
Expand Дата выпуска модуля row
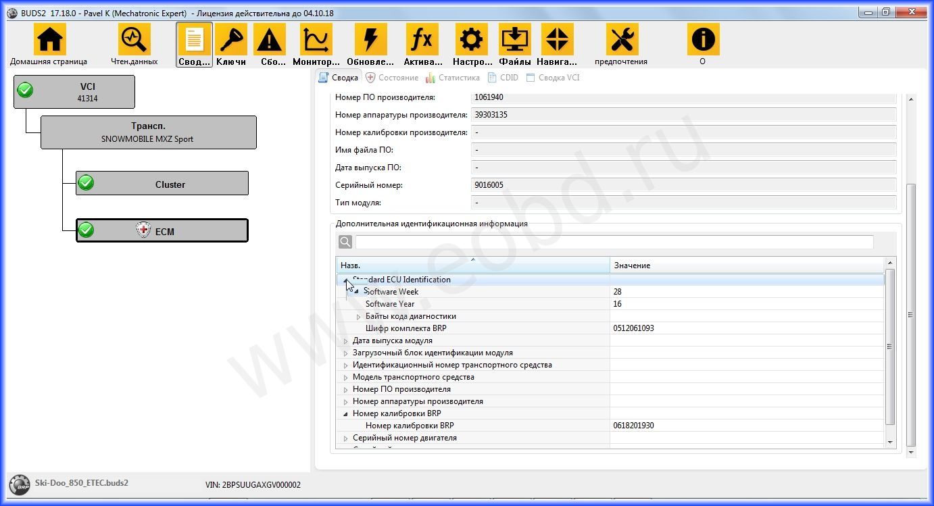tap(346, 340)
